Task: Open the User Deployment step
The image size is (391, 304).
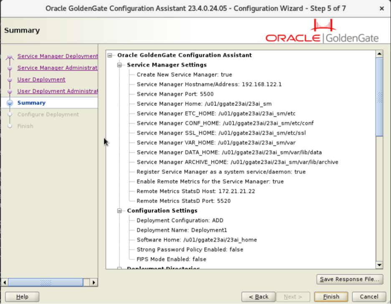Action: point(41,80)
